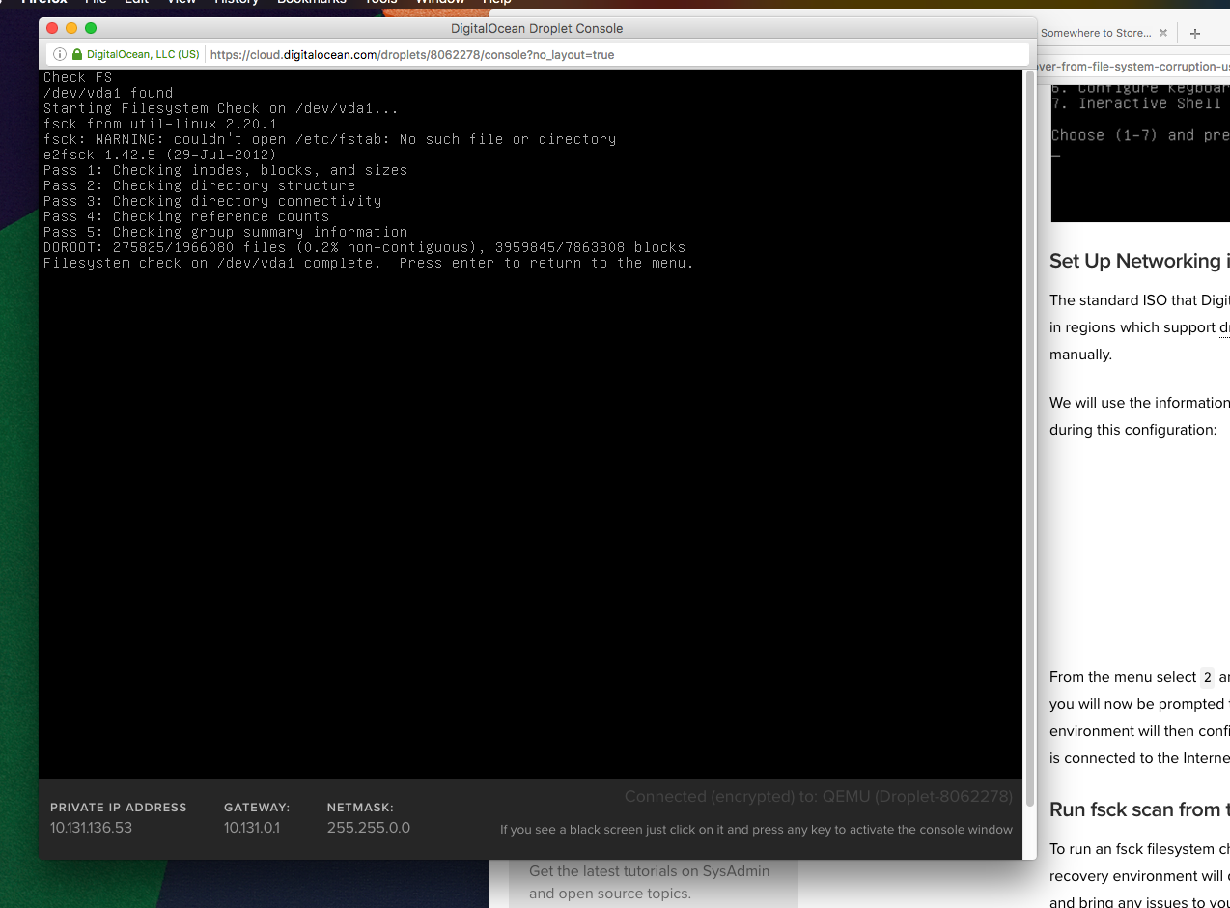Click 'Pass 3: Checking directory connectivity' line
This screenshot has height=908, width=1230.
[212, 201]
